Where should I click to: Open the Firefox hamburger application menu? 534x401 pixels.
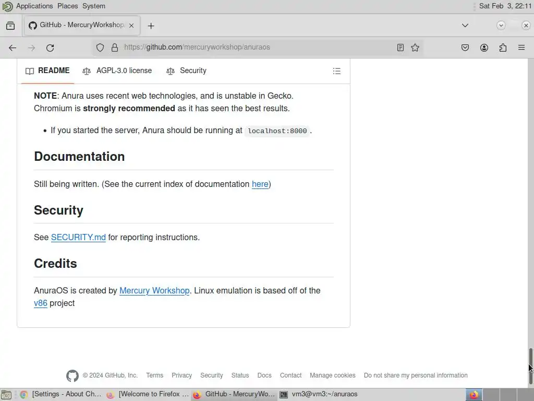click(x=521, y=48)
